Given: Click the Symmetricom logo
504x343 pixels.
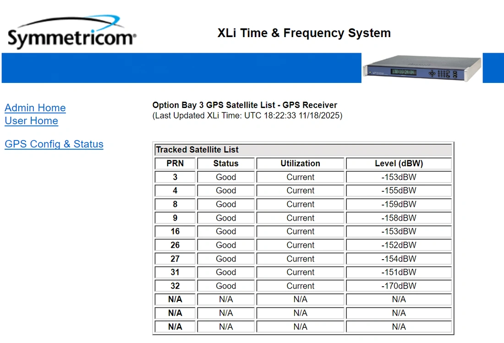Looking at the screenshot, I should tap(71, 33).
